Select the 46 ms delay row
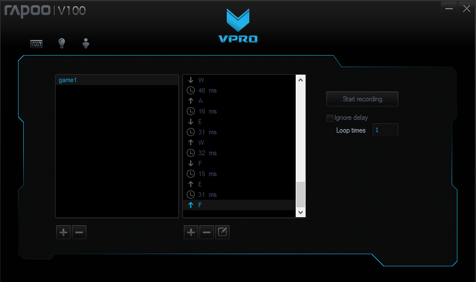Screen dimensions: 476x282 239,90
